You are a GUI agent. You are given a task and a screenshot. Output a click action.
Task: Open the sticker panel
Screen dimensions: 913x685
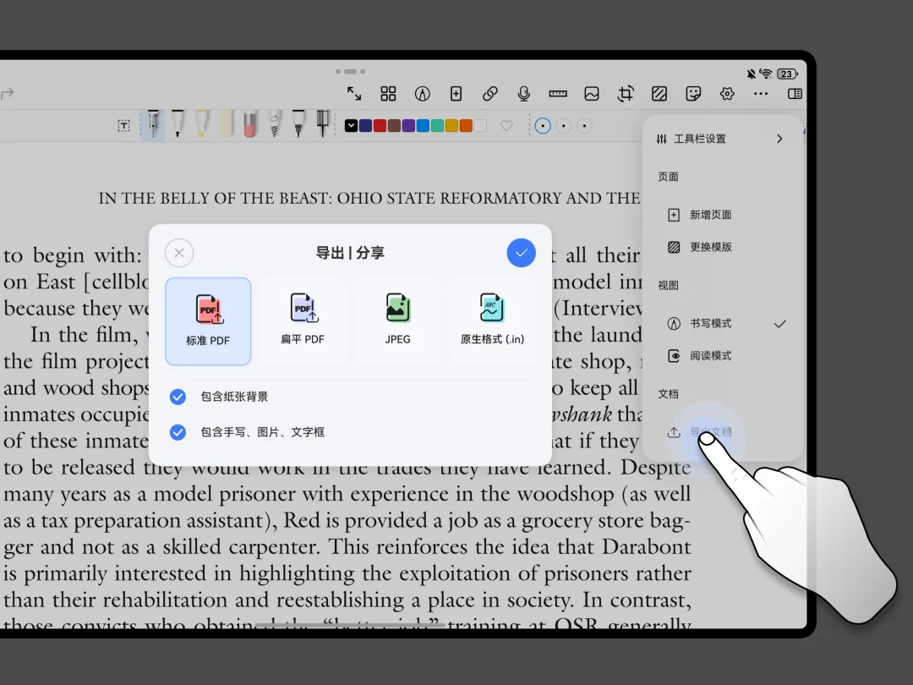[x=693, y=93]
